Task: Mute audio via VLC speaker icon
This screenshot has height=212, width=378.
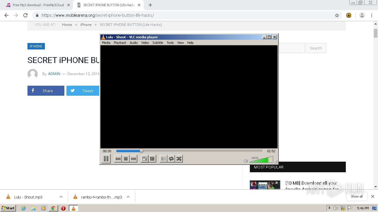Action: pos(246,161)
